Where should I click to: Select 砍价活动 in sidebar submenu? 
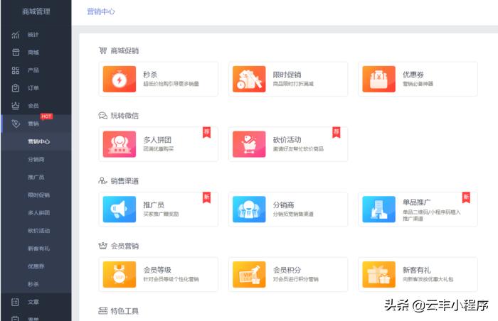pos(38,230)
